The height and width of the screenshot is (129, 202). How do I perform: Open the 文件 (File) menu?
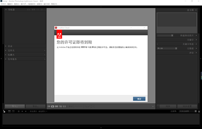3,4
